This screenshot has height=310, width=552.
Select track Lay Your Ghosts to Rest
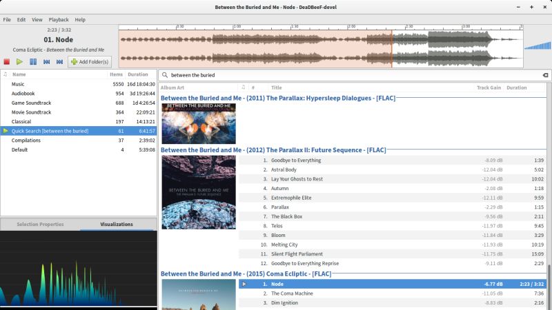coord(392,179)
